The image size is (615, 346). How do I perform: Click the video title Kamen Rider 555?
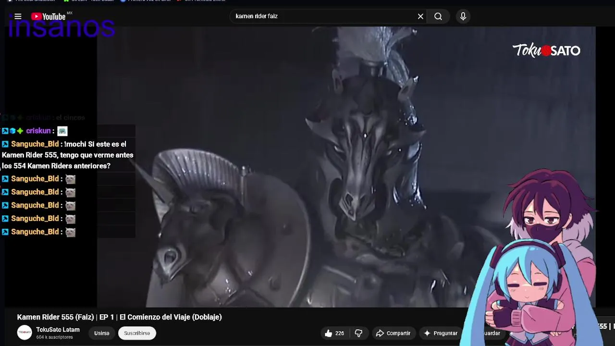point(119,317)
